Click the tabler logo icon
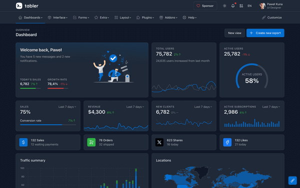The height and width of the screenshot is (188, 300). click(19, 6)
